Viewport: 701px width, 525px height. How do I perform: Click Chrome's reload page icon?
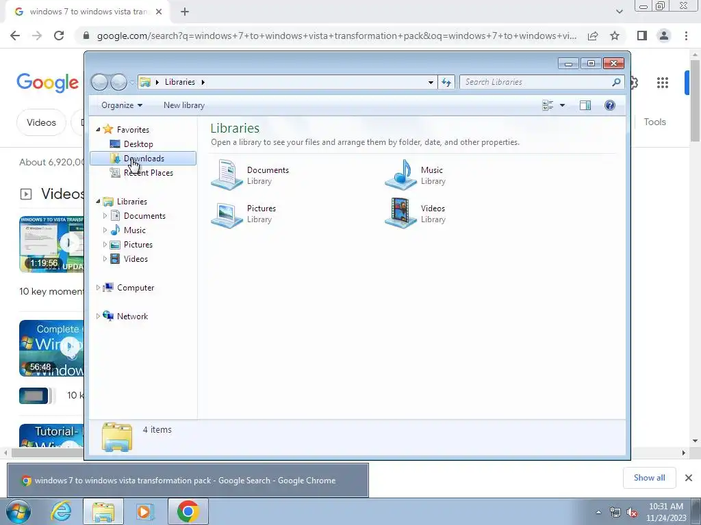59,36
